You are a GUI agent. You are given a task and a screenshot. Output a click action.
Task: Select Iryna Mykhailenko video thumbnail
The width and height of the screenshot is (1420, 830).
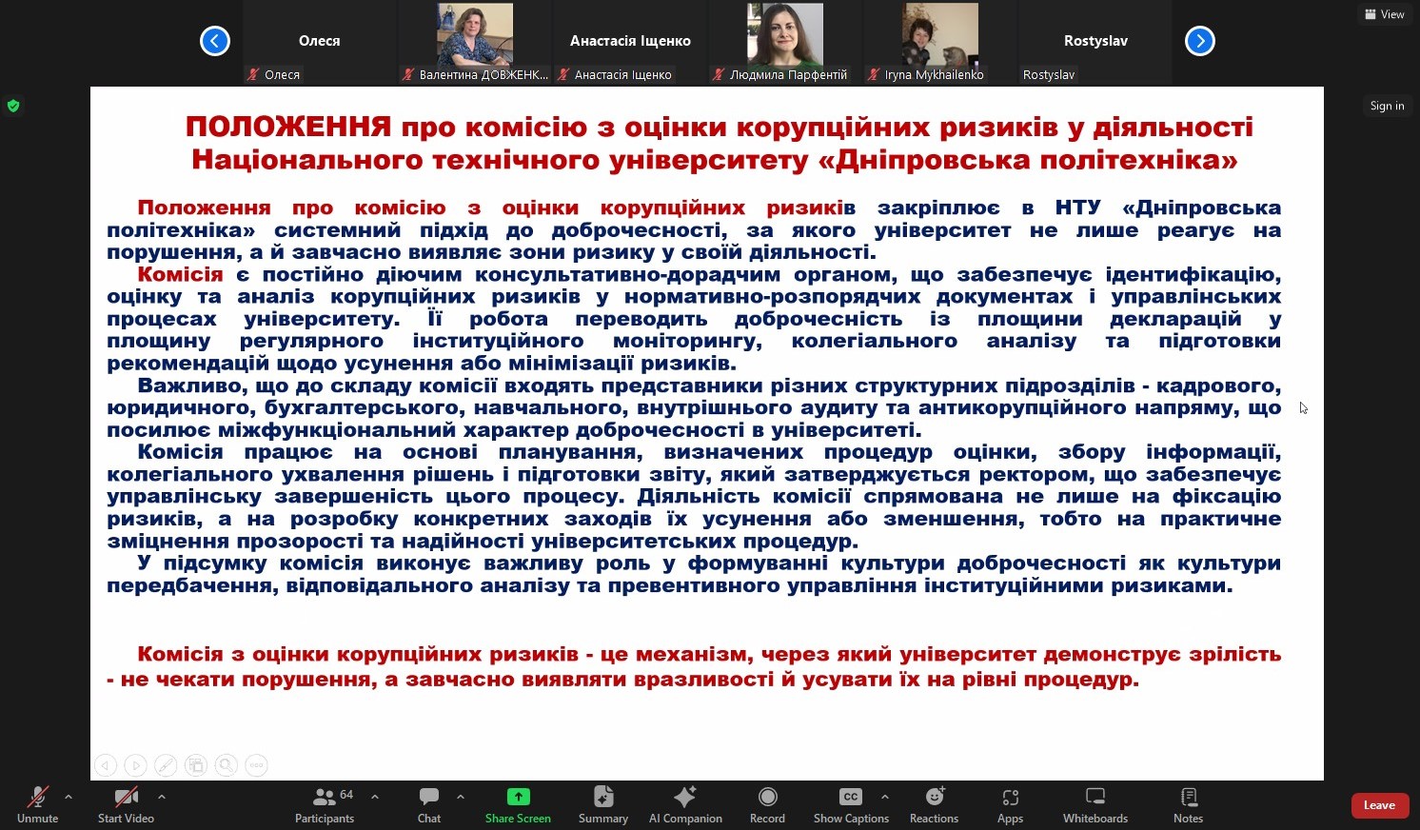pyautogui.click(x=940, y=42)
